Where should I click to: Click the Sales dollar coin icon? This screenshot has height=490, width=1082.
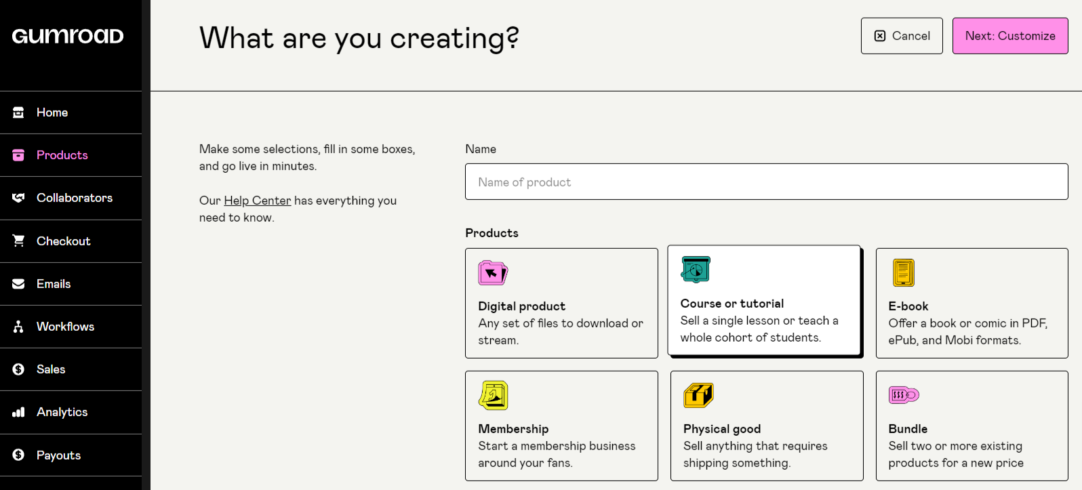pos(18,369)
